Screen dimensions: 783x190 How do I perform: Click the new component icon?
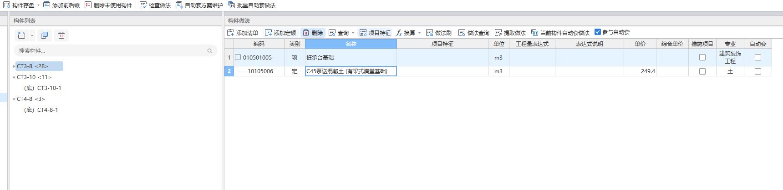click(x=21, y=35)
